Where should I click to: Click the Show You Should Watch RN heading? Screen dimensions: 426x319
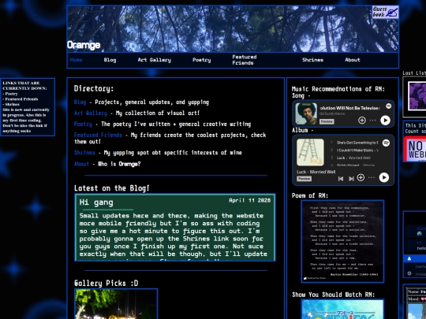tap(334, 295)
